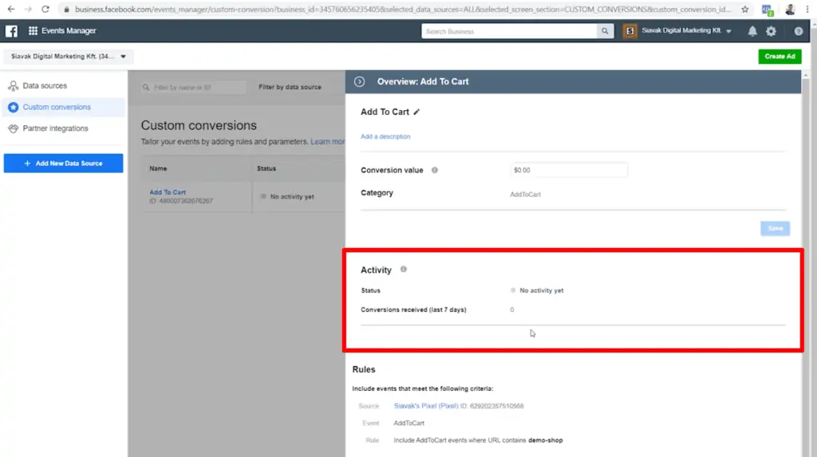Click the page vertical scrollbar
The height and width of the screenshot is (457, 817).
pos(806,265)
